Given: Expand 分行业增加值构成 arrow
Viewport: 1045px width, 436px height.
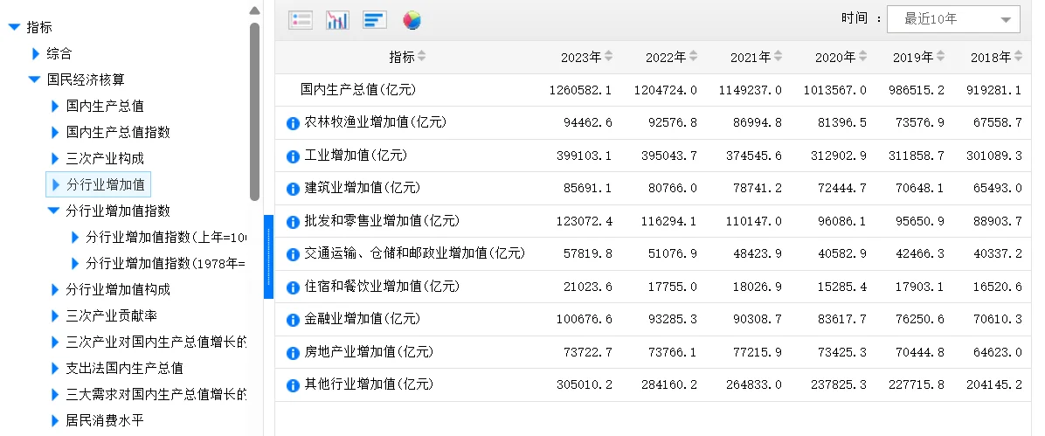Looking at the screenshot, I should [x=55, y=289].
